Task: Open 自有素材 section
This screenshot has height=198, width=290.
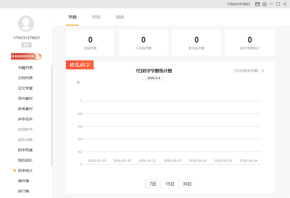Action: click(25, 109)
